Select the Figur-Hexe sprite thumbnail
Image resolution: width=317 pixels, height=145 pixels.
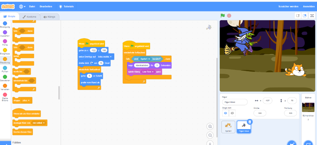(x=244, y=127)
